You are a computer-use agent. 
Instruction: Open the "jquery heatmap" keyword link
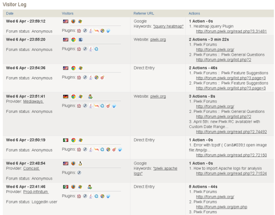168,26
